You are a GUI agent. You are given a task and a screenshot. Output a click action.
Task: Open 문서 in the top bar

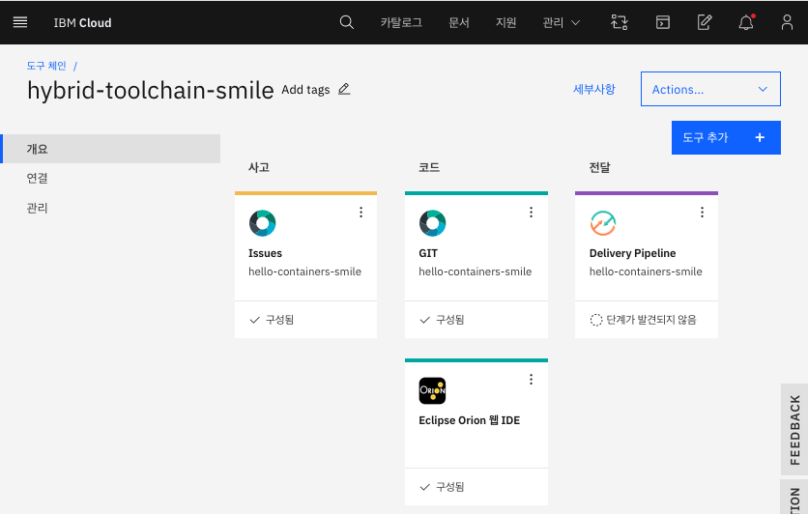tap(459, 22)
